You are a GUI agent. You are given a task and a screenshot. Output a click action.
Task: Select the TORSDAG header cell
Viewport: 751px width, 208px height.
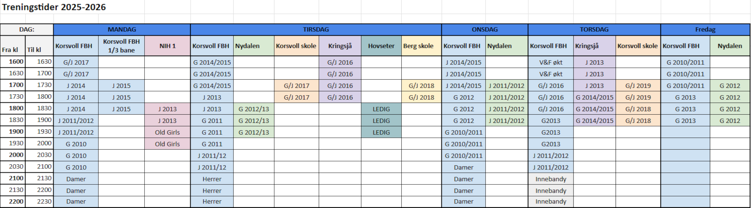click(x=594, y=29)
